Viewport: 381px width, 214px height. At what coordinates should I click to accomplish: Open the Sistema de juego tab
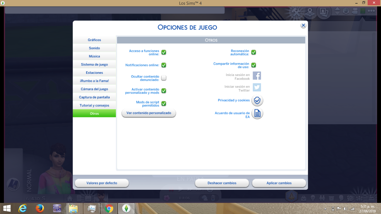pos(94,65)
